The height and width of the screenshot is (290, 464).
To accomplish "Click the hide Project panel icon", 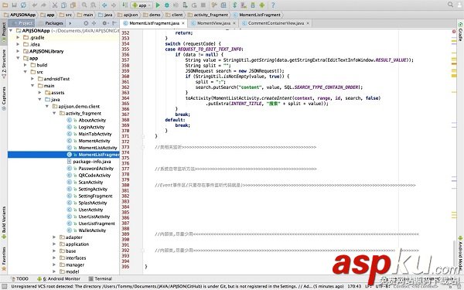I will point(114,23).
